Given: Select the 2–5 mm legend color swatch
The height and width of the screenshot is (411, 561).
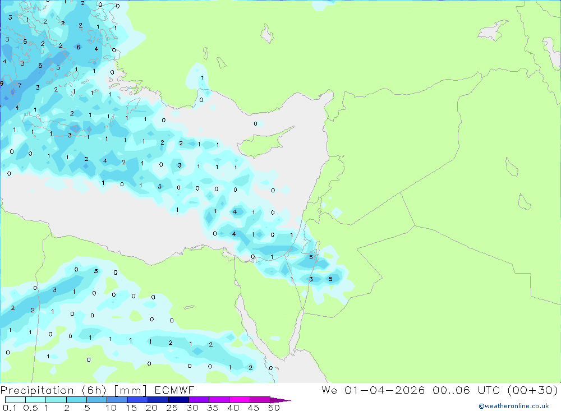Looking at the screenshot, I should [76, 400].
